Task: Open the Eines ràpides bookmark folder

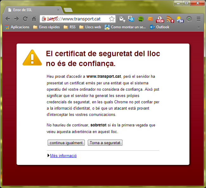Action: click(46, 27)
